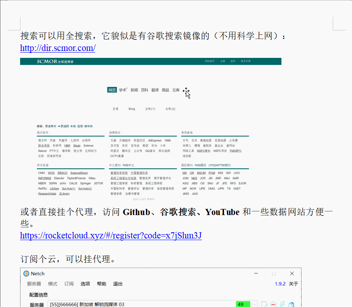Click the Springer link

click(x=85, y=183)
